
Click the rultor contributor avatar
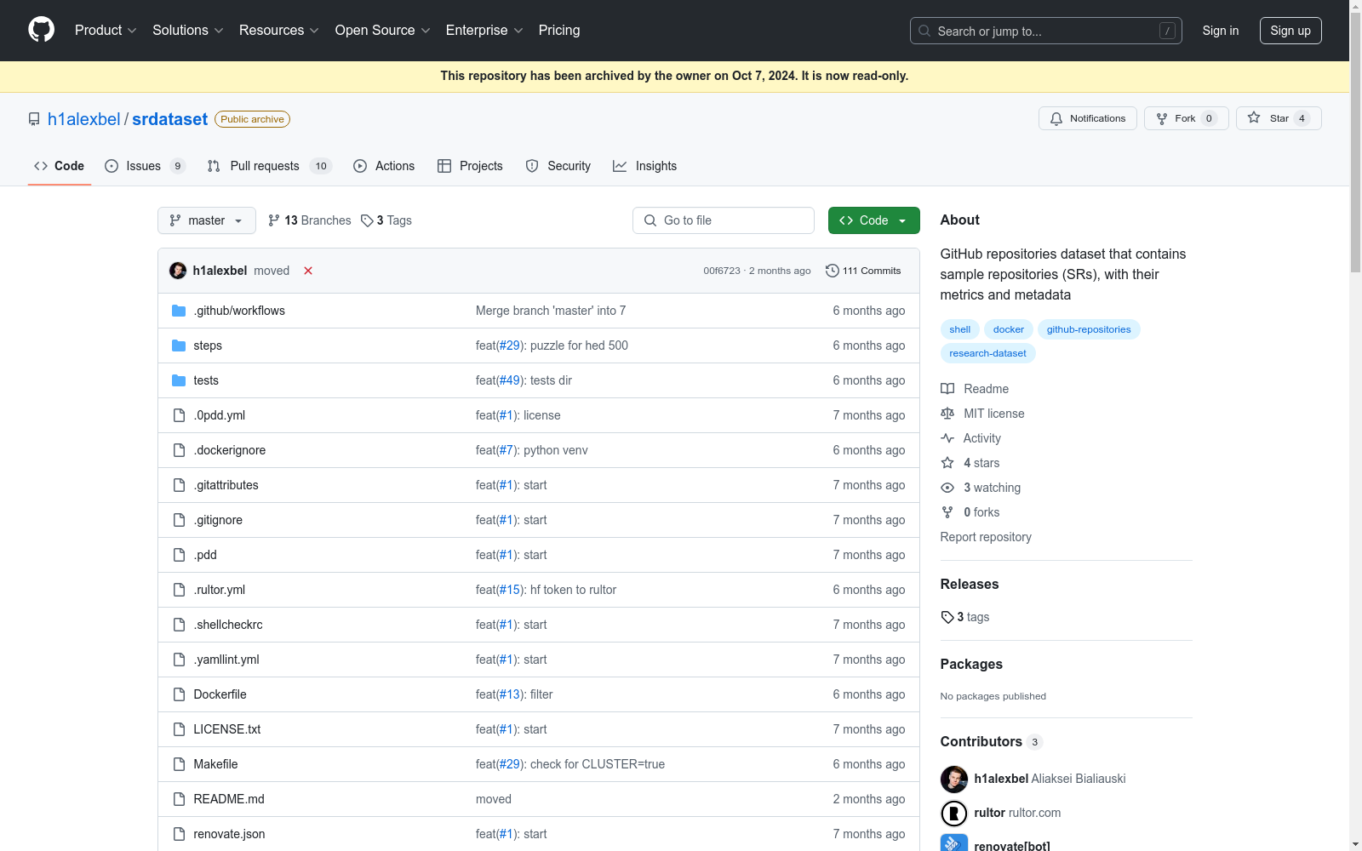tap(954, 813)
